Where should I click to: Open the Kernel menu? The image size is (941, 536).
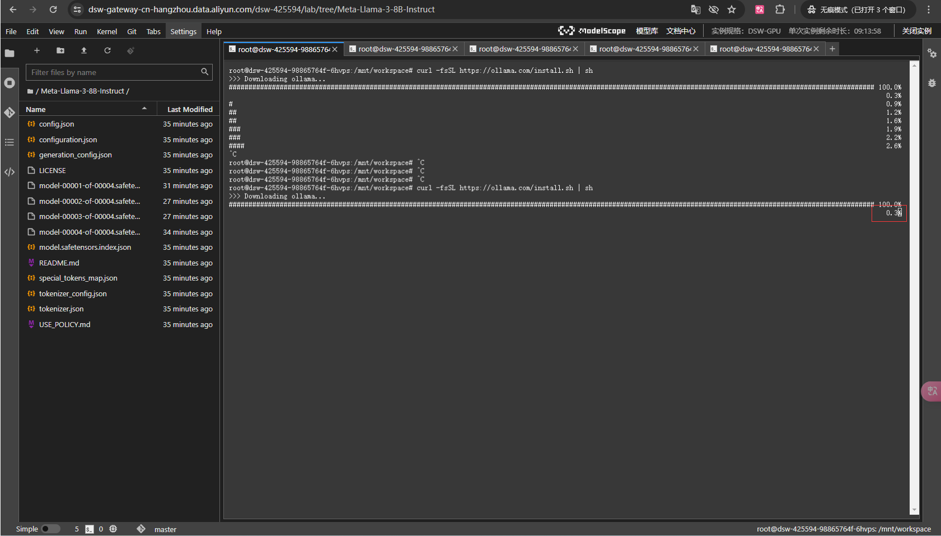107,31
